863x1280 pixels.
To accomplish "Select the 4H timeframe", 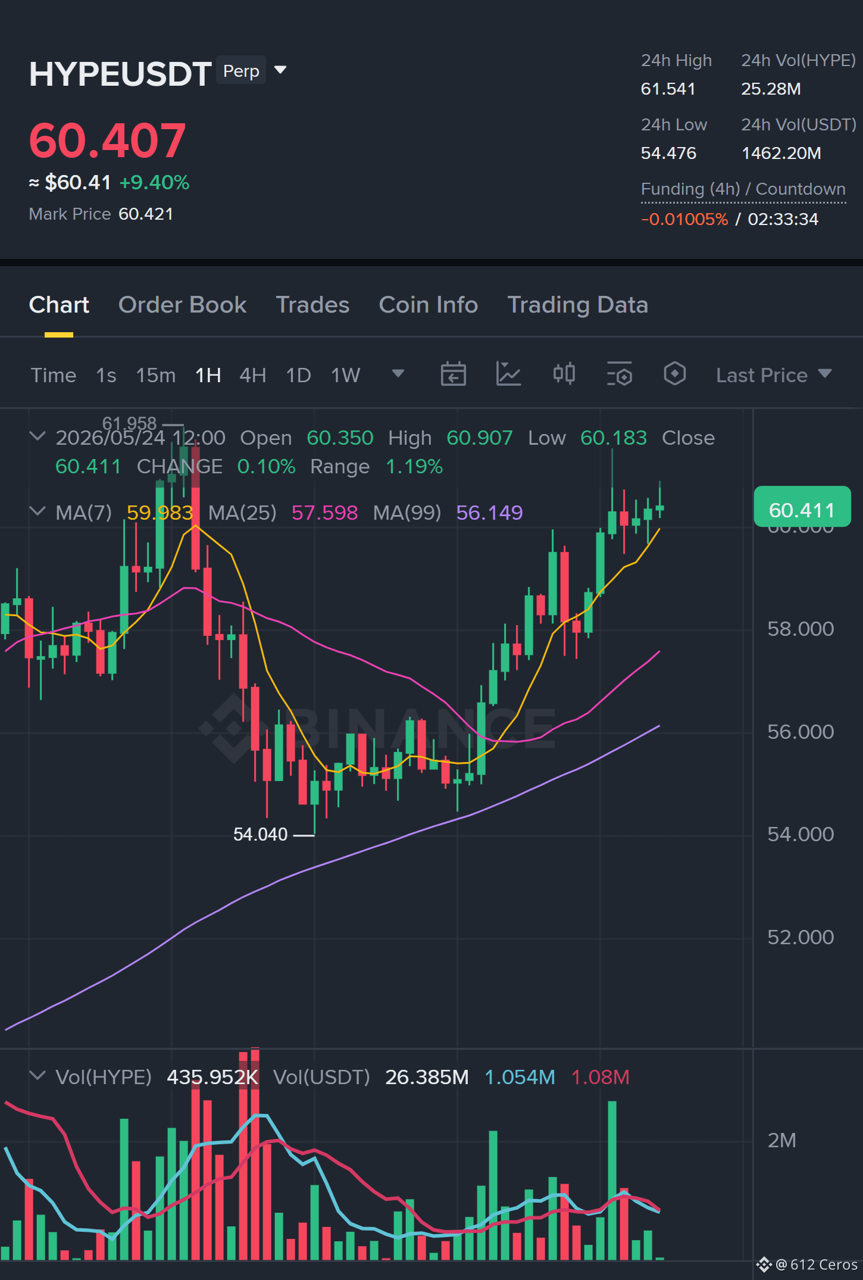I will click(252, 376).
